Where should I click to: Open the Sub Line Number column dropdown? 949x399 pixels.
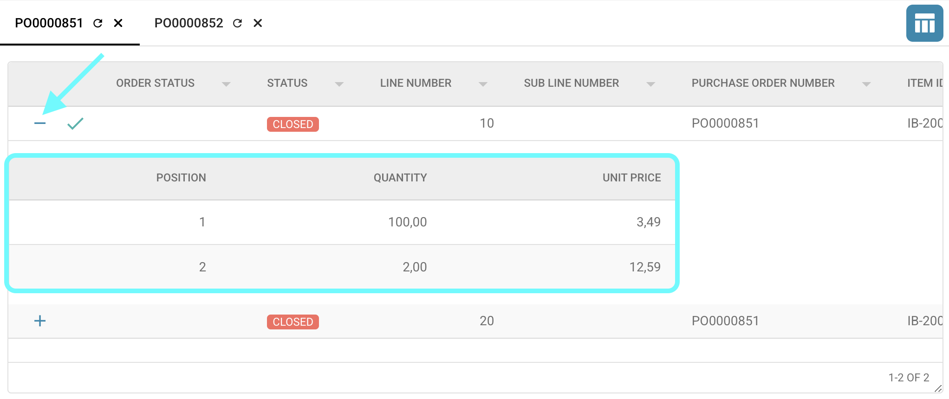(x=650, y=84)
